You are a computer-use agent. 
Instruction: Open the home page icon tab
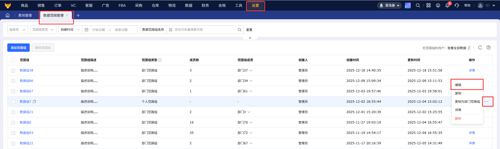(8, 15)
